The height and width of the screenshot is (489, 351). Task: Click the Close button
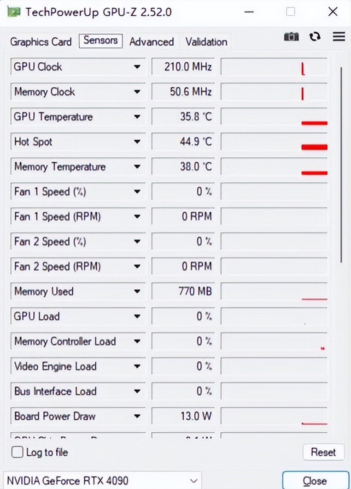click(x=316, y=480)
